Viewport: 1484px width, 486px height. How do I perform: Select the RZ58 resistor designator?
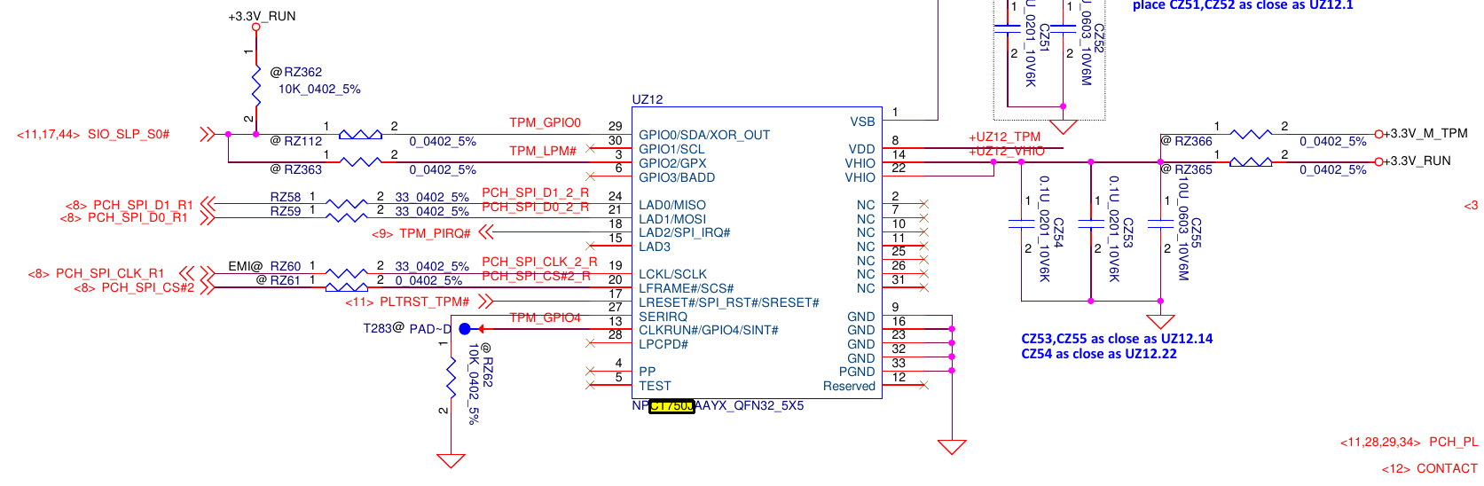[286, 197]
